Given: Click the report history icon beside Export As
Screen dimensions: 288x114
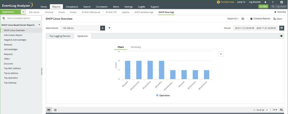Looking at the screenshot, I should 243,19.
